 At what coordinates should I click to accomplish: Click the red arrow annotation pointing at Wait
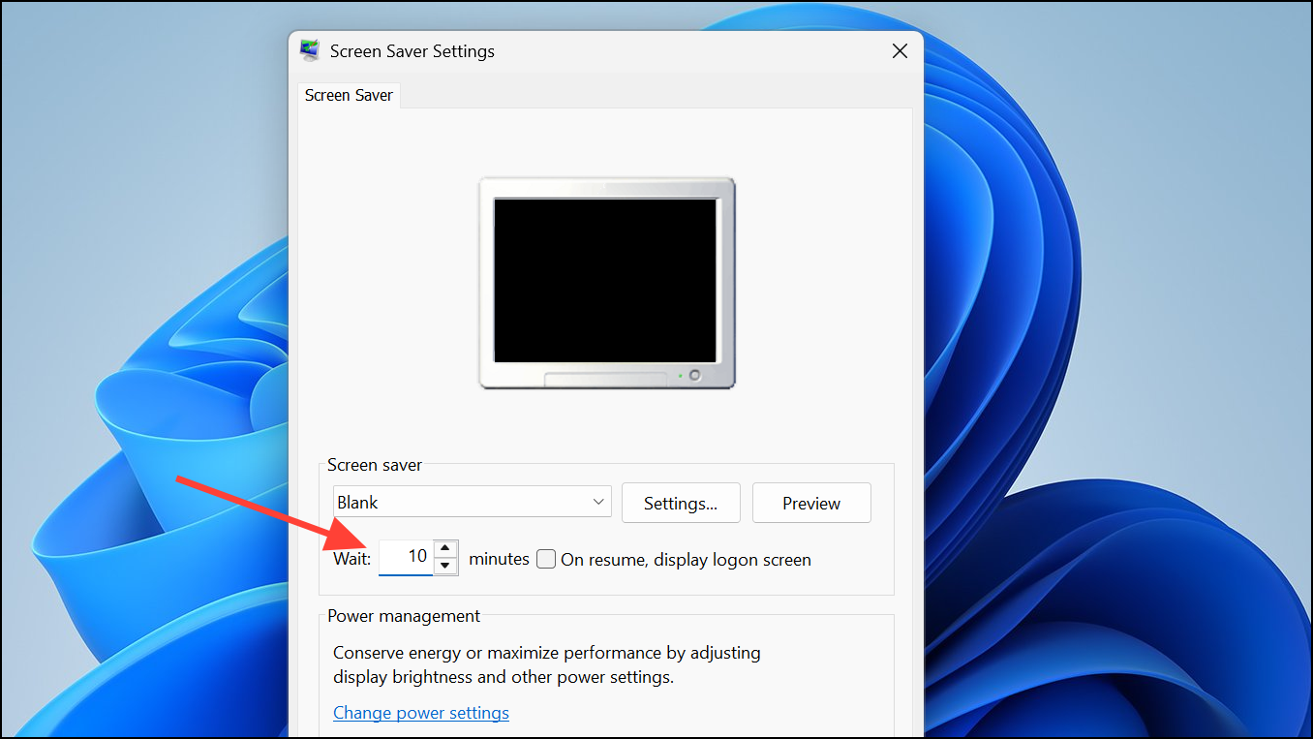tap(273, 511)
